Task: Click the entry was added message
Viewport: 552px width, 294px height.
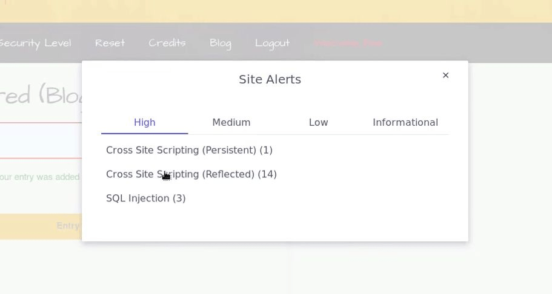Action: point(40,177)
